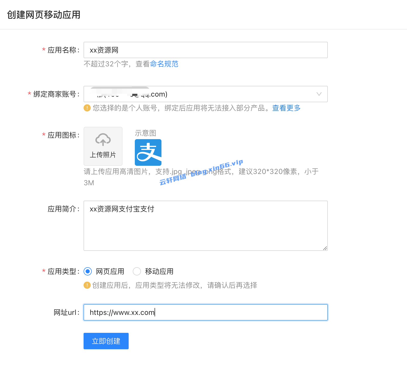
Task: Expand the 绑定商家账号 dropdown arrow
Action: (319, 94)
